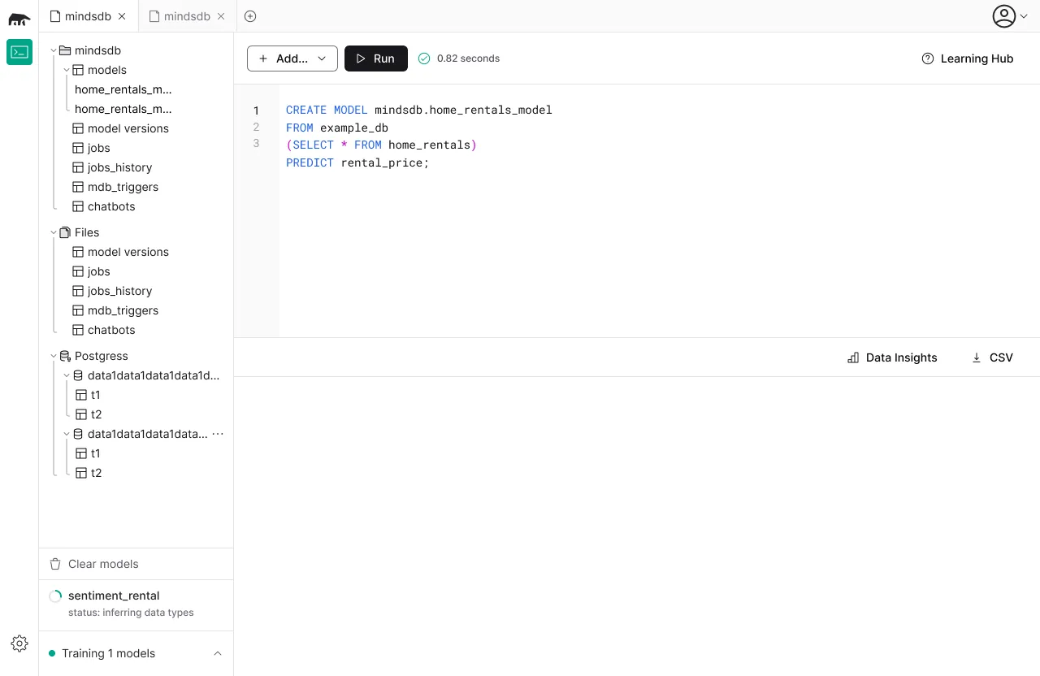Collapse the mindsdb project folder

pos(54,50)
